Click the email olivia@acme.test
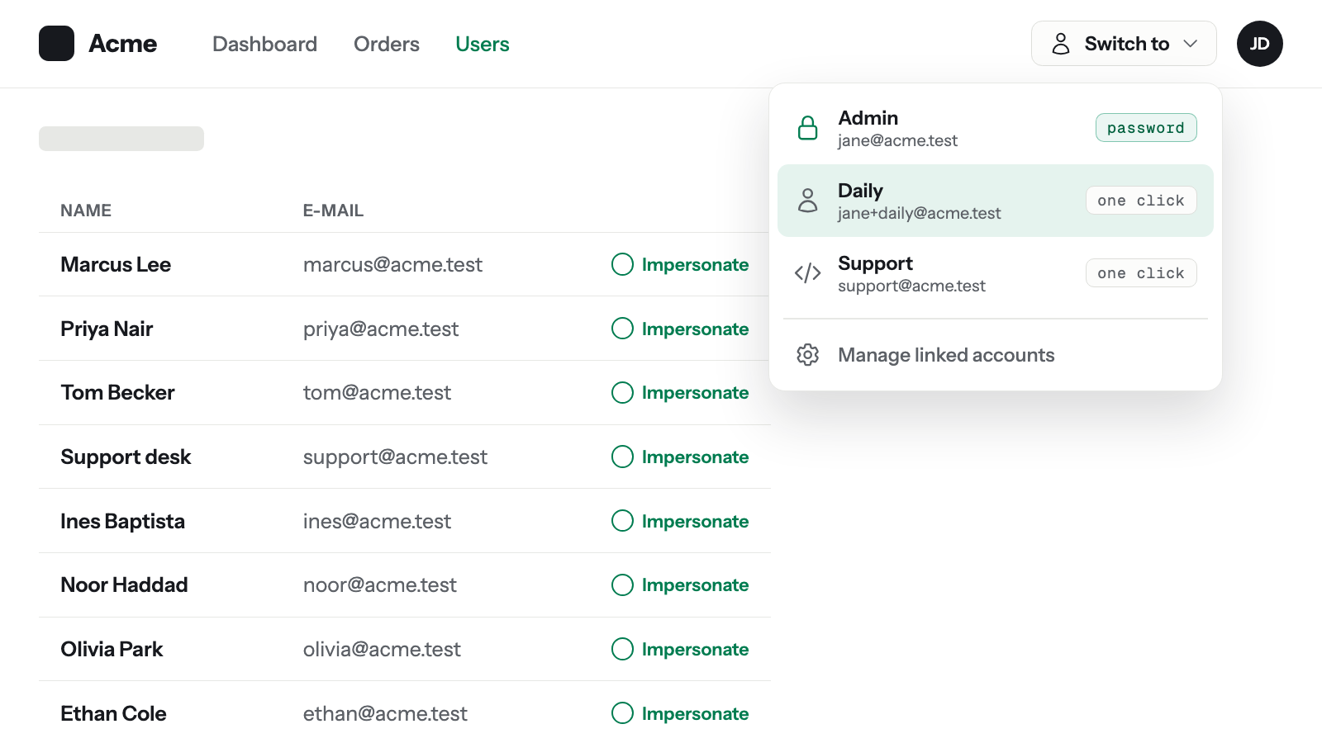The image size is (1322, 743). tap(382, 649)
